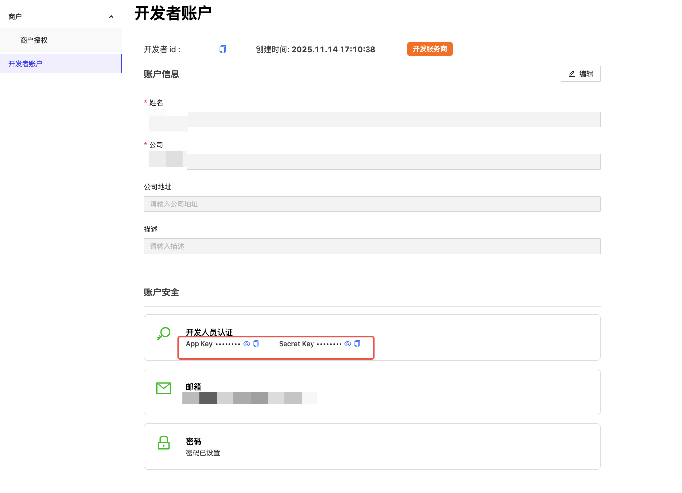This screenshot has height=493, width=682.
Task: Click the 账户信息 section heading
Action: tap(162, 74)
